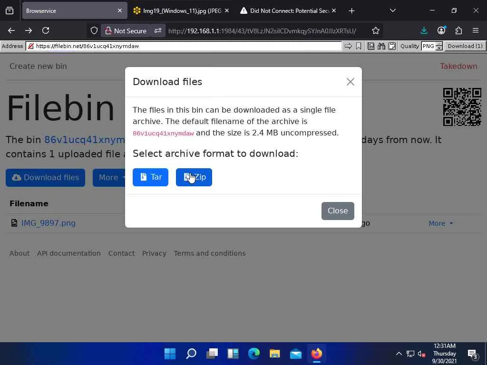The width and height of the screenshot is (487, 365).
Task: Click the bin QR code image
Action: (x=462, y=107)
